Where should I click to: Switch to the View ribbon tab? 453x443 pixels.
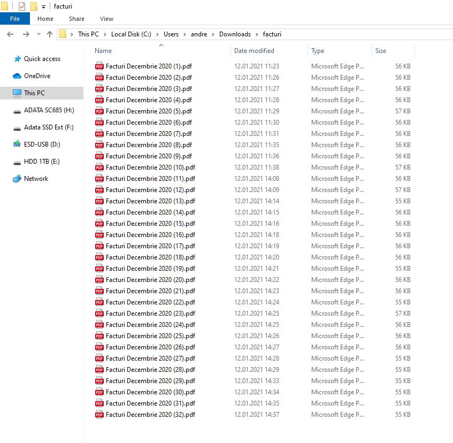tap(106, 19)
